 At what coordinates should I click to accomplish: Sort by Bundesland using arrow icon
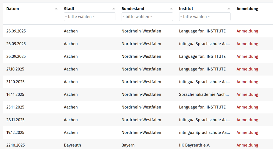point(171,9)
